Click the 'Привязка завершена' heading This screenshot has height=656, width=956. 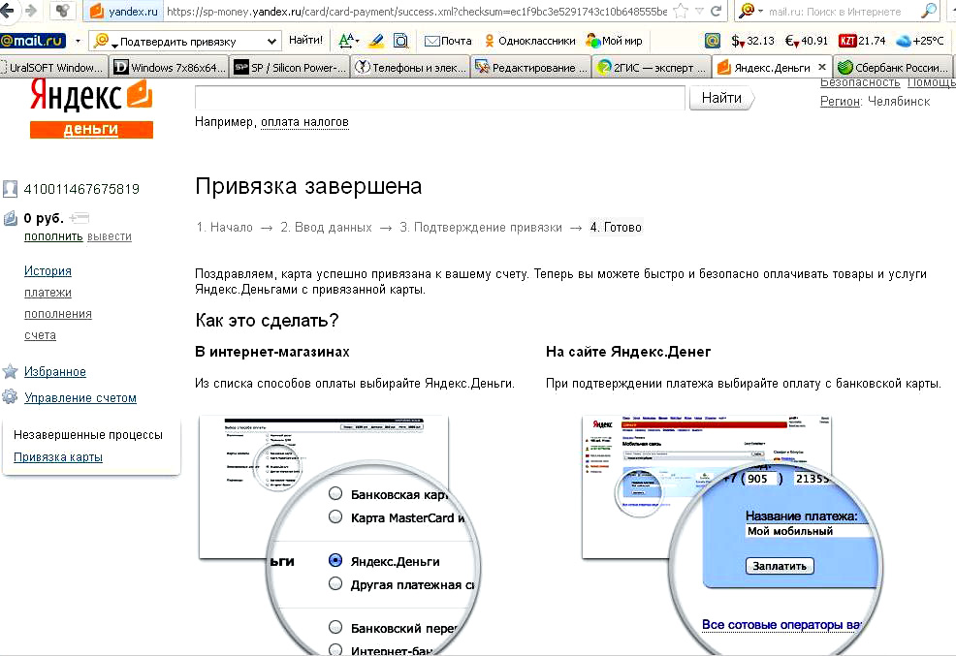(308, 186)
